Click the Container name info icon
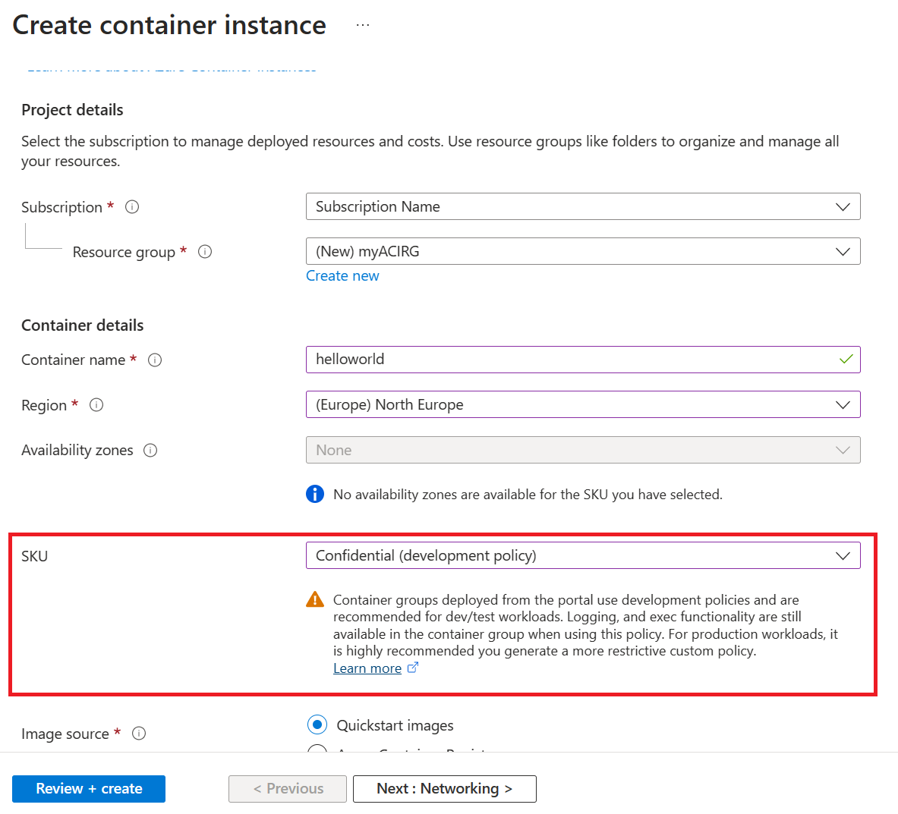This screenshot has height=814, width=898. click(x=155, y=360)
